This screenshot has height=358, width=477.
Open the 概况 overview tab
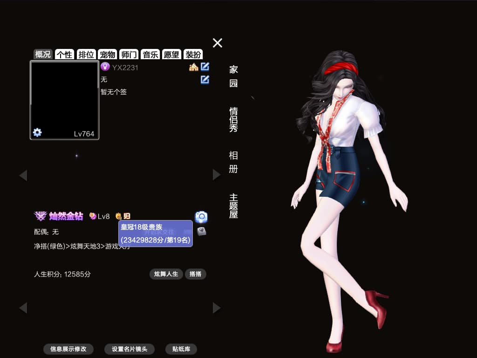pos(43,55)
